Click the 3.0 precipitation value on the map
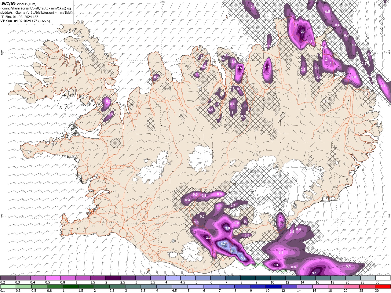This screenshot has width=391, height=293. [x=208, y=237]
